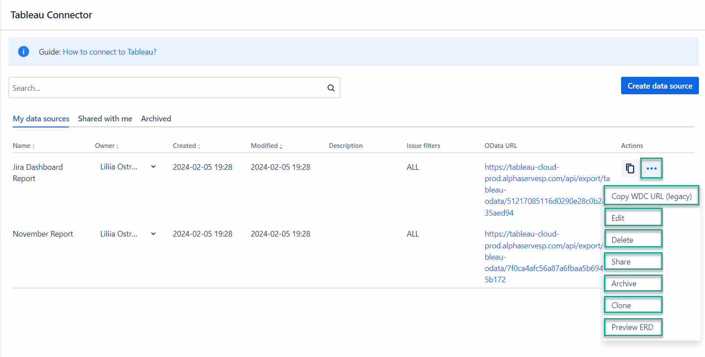
Task: Expand owner dropdown for Jira Dashboard Report
Action: click(x=153, y=167)
